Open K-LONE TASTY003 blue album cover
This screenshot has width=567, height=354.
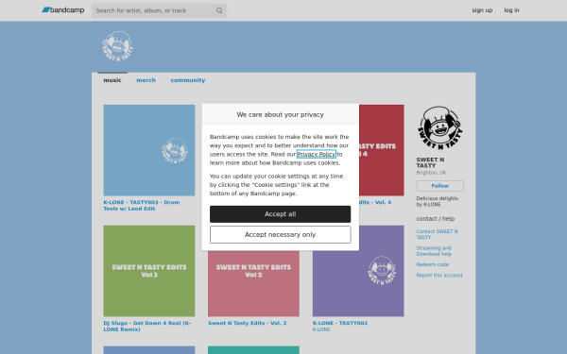[149, 150]
